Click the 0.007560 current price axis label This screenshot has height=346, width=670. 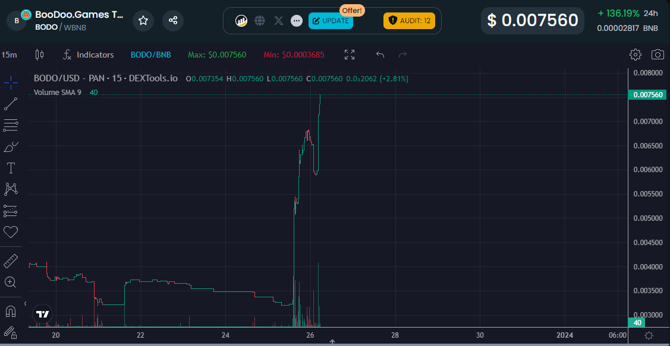(647, 95)
